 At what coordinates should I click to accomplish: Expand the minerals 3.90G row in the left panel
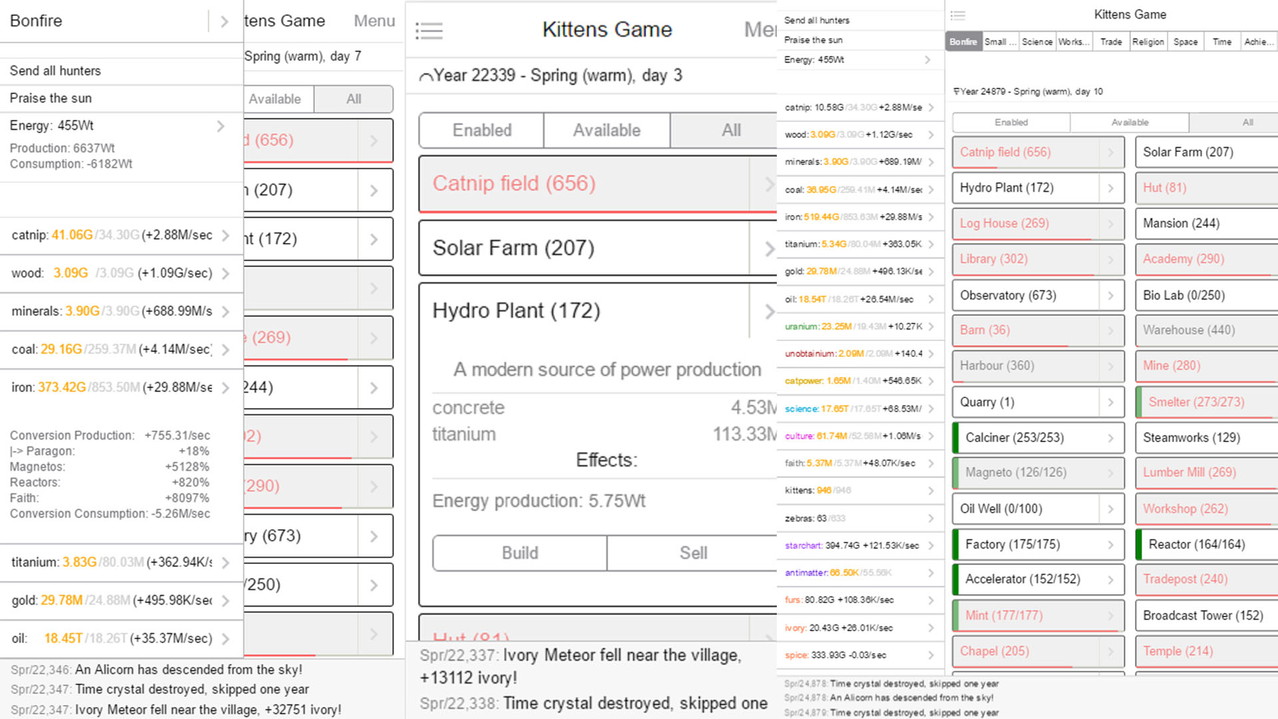point(226,311)
